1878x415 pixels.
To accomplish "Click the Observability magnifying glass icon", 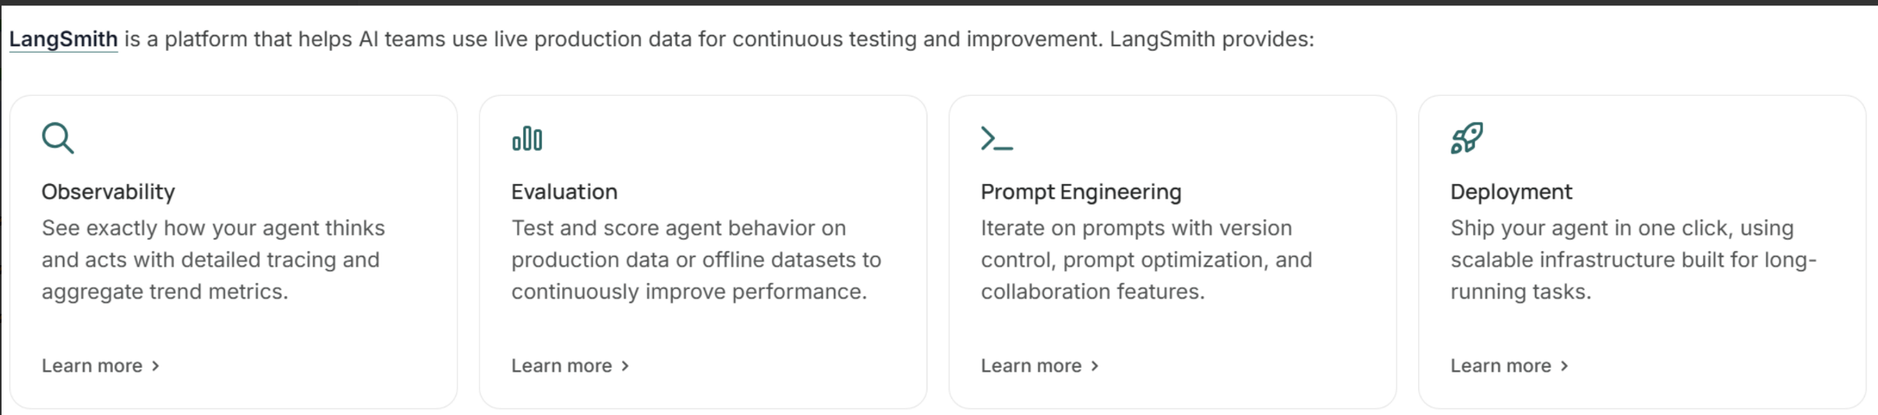I will pos(58,138).
